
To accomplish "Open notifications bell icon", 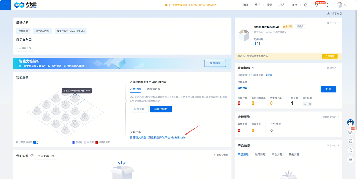I will 316,5.
